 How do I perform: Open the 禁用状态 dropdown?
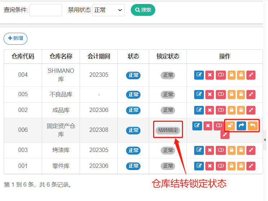(108, 10)
